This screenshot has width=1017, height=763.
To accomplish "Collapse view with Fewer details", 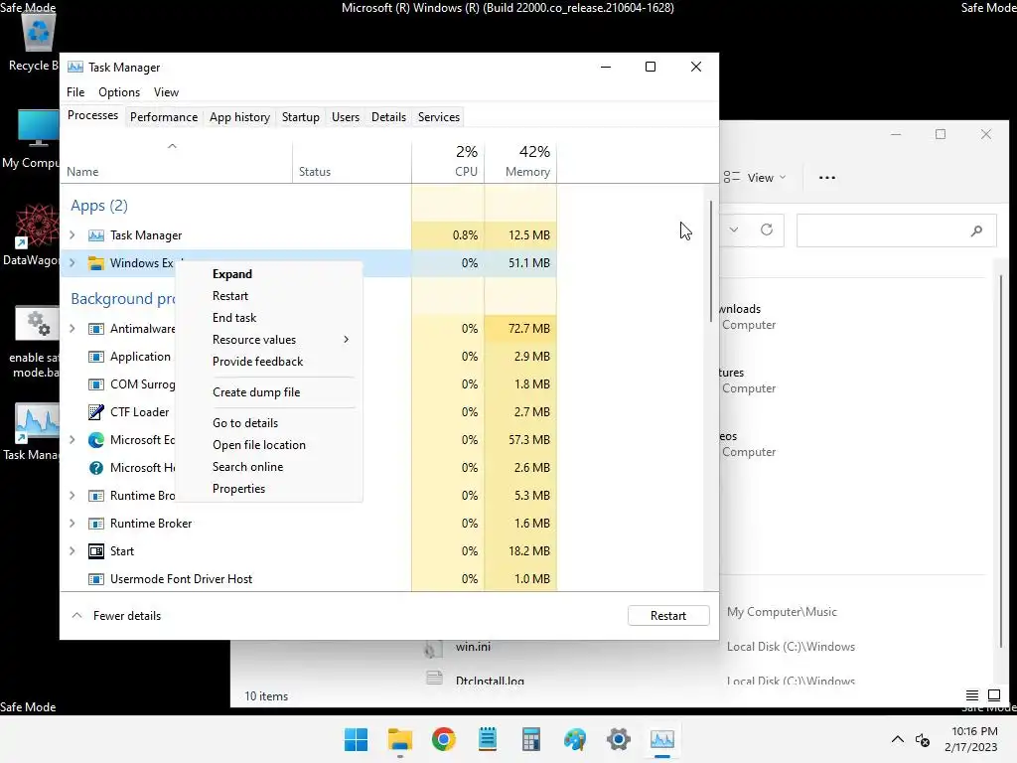I will pos(117,615).
